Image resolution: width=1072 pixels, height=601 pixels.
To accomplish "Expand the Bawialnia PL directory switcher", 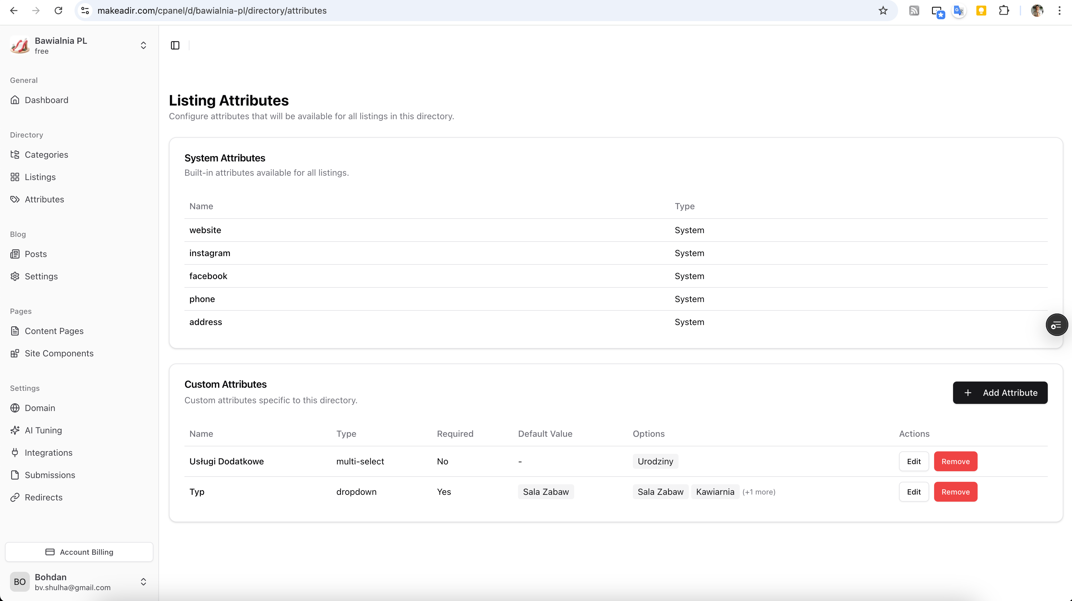I will coord(143,45).
